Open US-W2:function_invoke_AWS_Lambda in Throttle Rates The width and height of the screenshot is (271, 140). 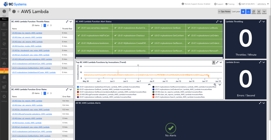point(27,46)
